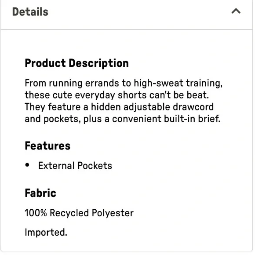Click the Imported. text line
Screen dimensions: 255x255
click(46, 232)
